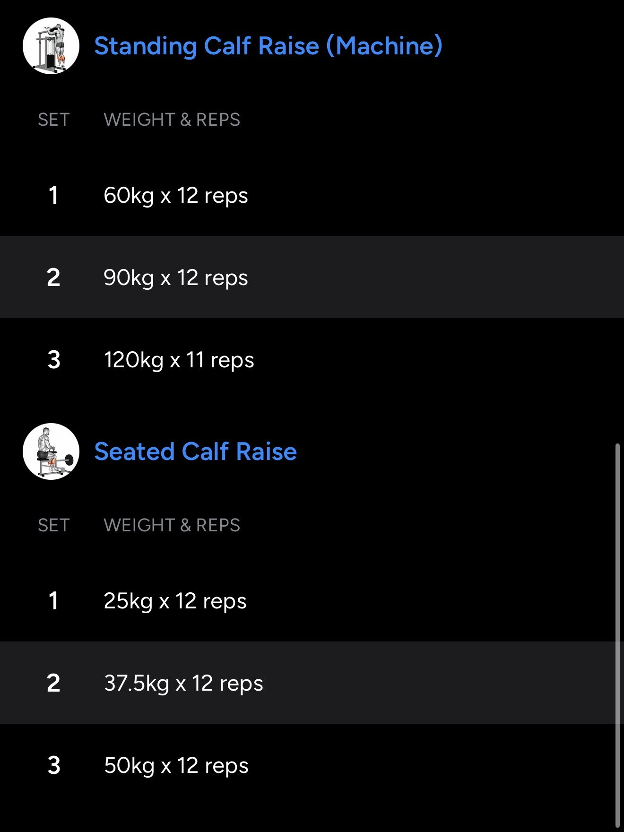Select the 90kg x 12 reps entry
Screen dimensions: 624x832
(x=176, y=277)
